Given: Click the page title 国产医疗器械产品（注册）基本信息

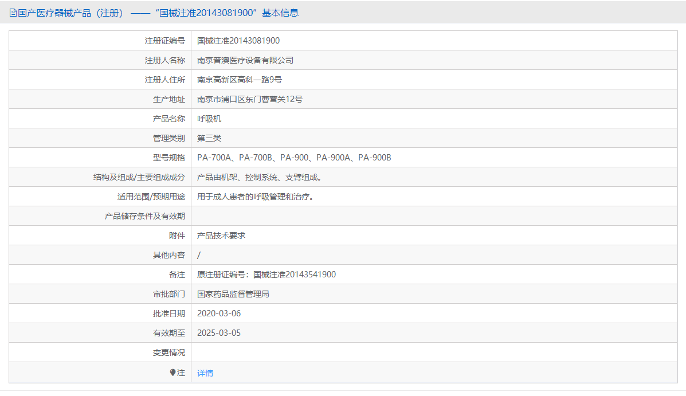Looking at the screenshot, I should pyautogui.click(x=158, y=13).
